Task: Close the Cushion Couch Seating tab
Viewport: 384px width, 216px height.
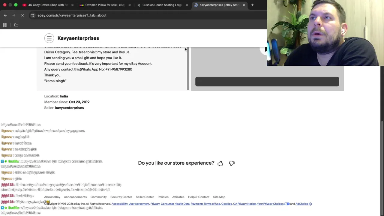Action: click(x=187, y=5)
